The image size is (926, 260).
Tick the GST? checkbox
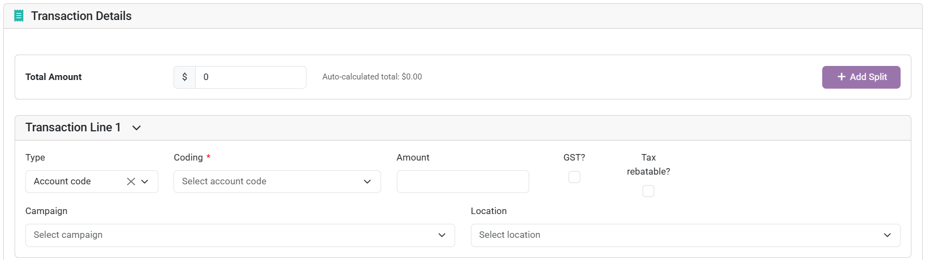click(574, 177)
